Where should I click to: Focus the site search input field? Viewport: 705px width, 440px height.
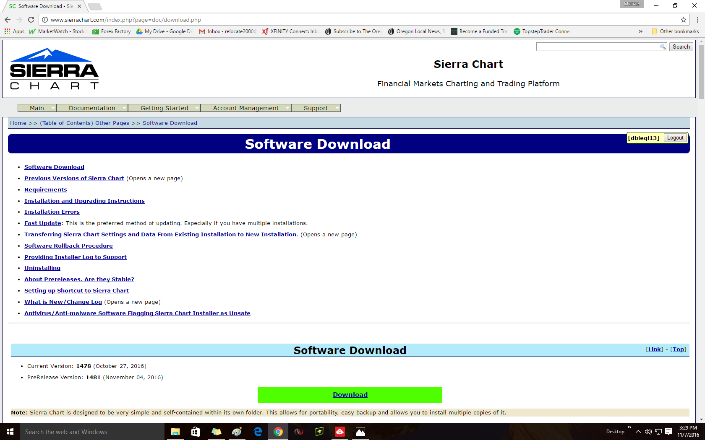pos(601,47)
